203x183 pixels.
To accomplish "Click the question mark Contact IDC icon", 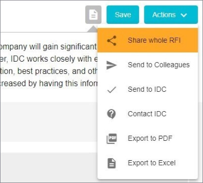I will coord(111,114).
